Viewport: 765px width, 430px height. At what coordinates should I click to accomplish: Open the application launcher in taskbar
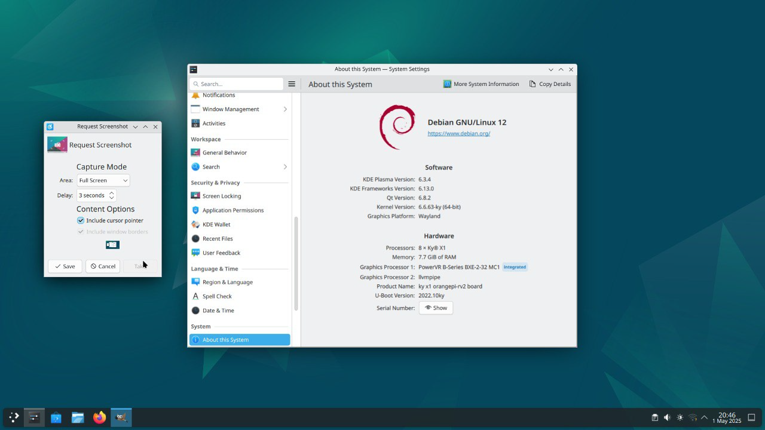tap(14, 417)
